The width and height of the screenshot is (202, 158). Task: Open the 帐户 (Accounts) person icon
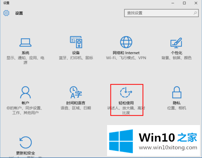25,92
